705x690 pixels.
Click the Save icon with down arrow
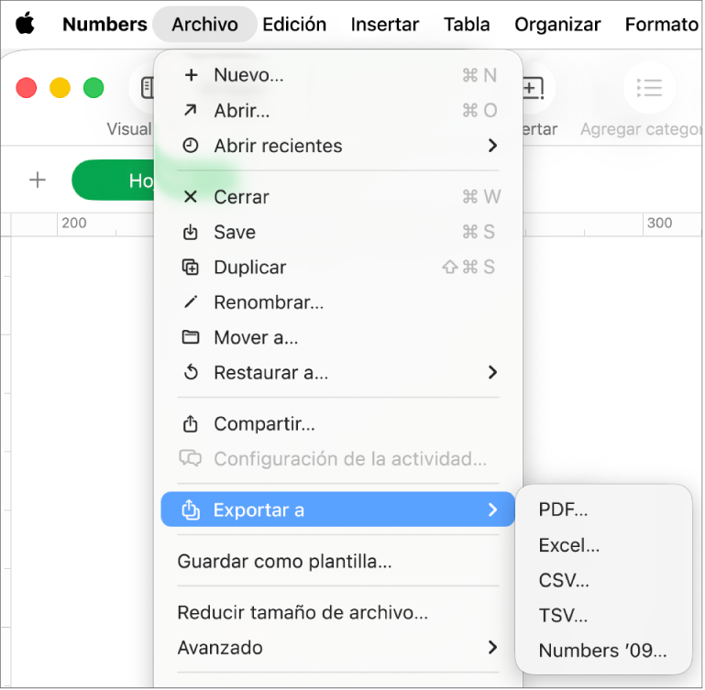191,232
